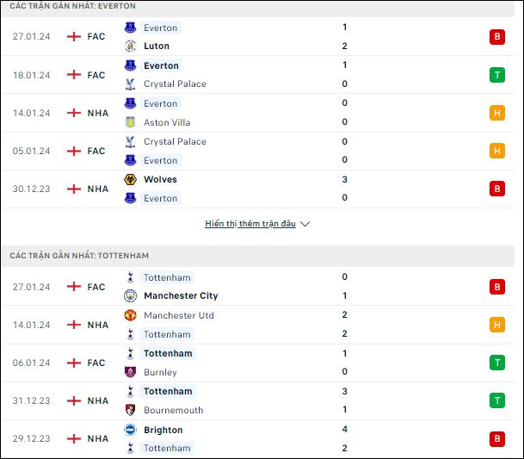Click the Manchester Utd crest icon
Image resolution: width=524 pixels, height=459 pixels.
[130, 315]
